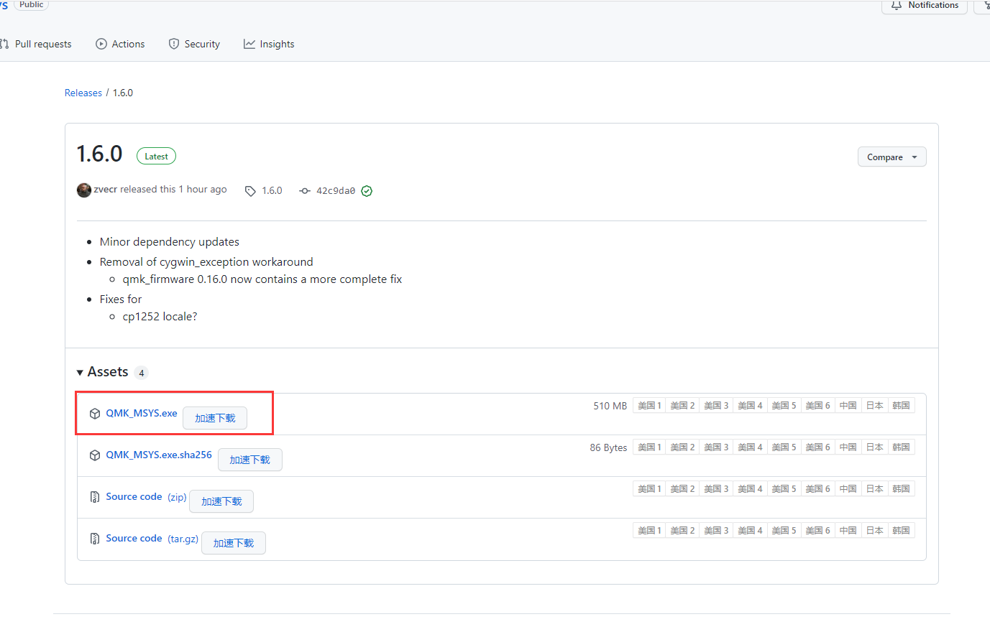Select 美国 1 mirror for Source code (tar.gz)
This screenshot has width=990, height=627.
click(649, 531)
